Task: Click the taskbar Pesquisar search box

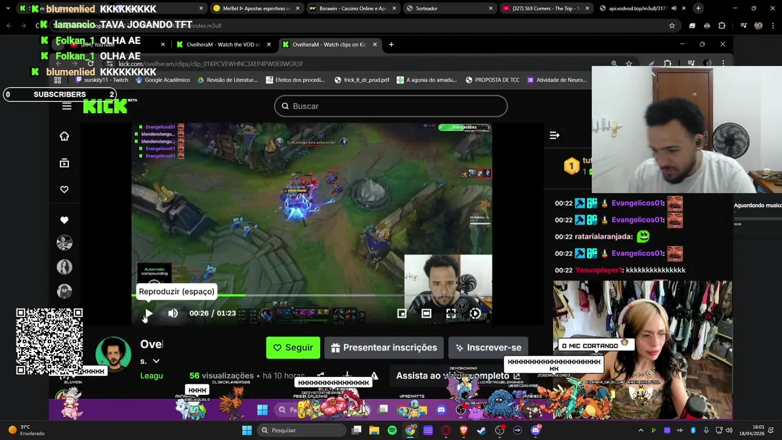Action: coord(301,430)
